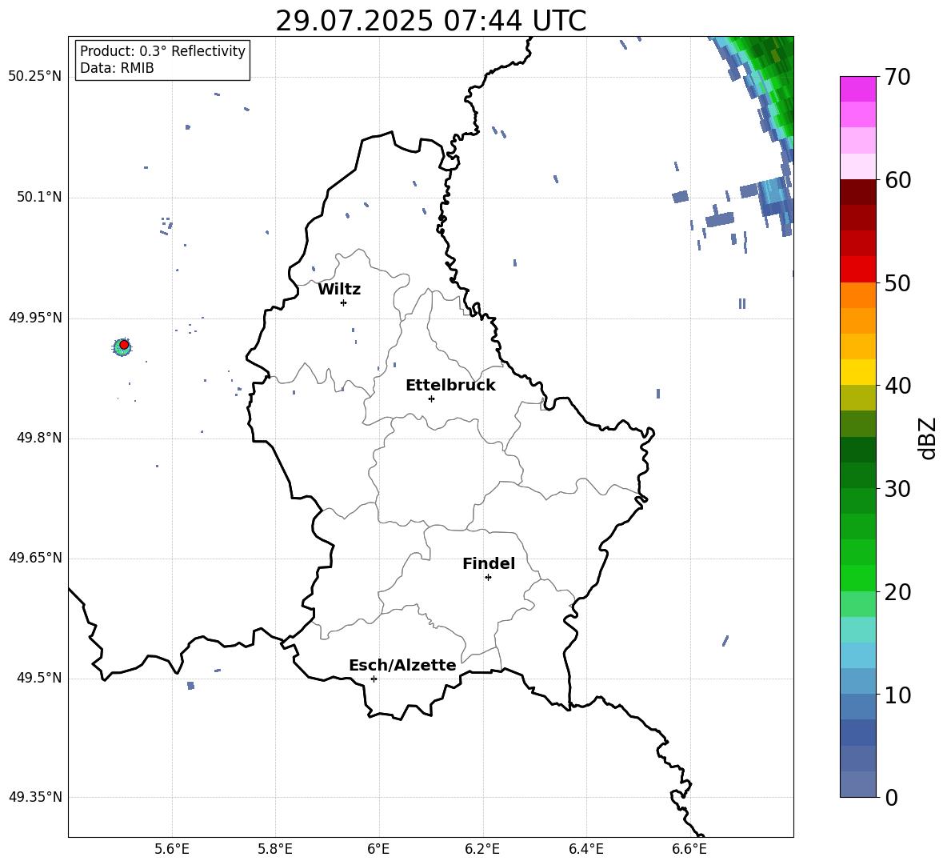Click the Ettelbruck station label
The image size is (947, 865).
[x=450, y=386]
